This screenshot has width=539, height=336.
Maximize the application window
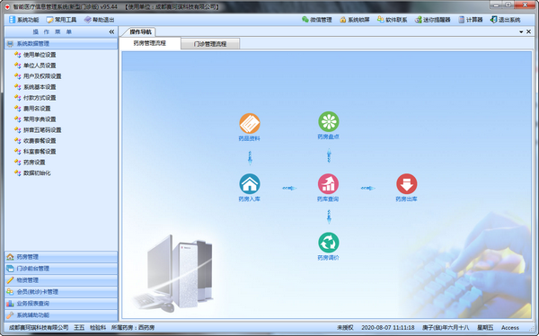508,4
